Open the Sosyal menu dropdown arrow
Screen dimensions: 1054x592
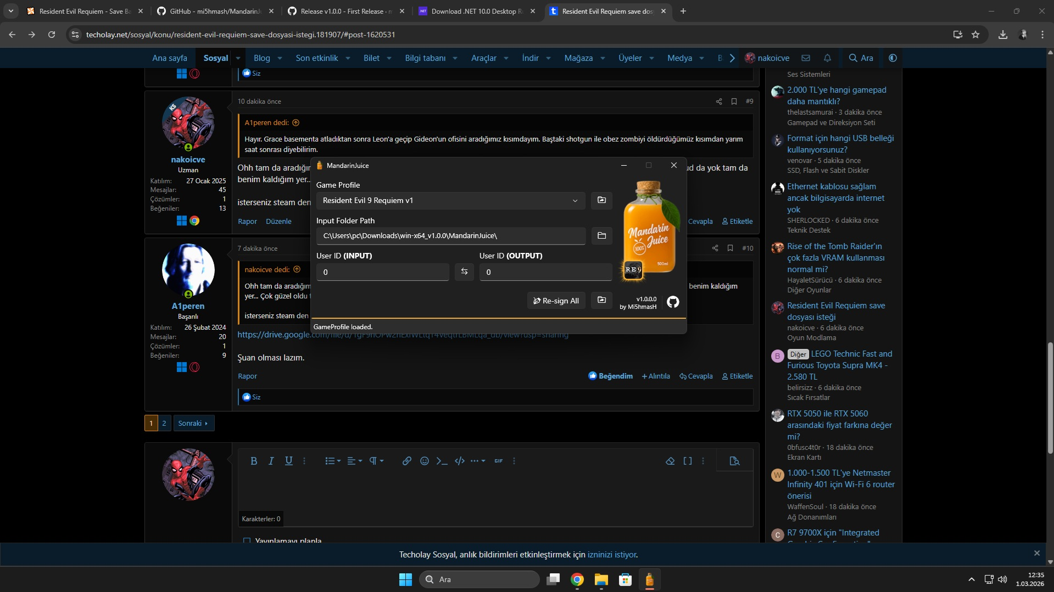tap(238, 58)
